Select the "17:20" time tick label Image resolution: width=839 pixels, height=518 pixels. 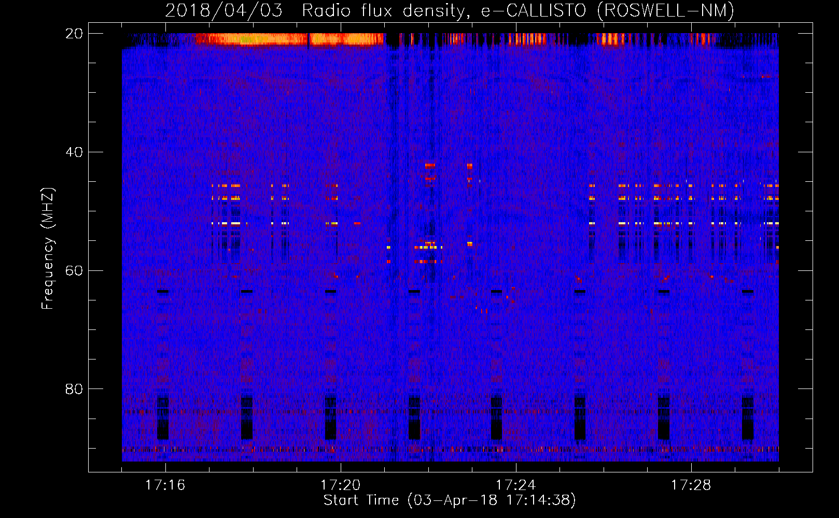coord(340,485)
